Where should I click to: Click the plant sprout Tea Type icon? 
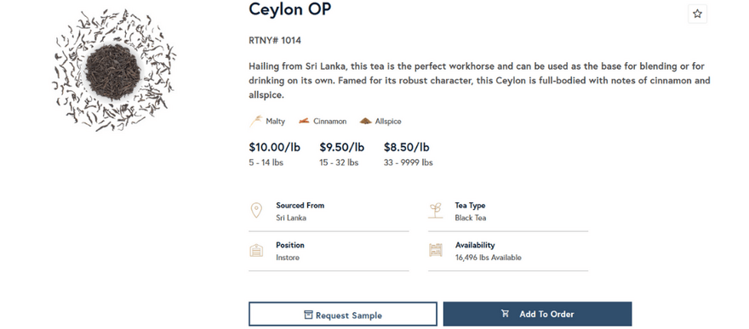coord(435,210)
